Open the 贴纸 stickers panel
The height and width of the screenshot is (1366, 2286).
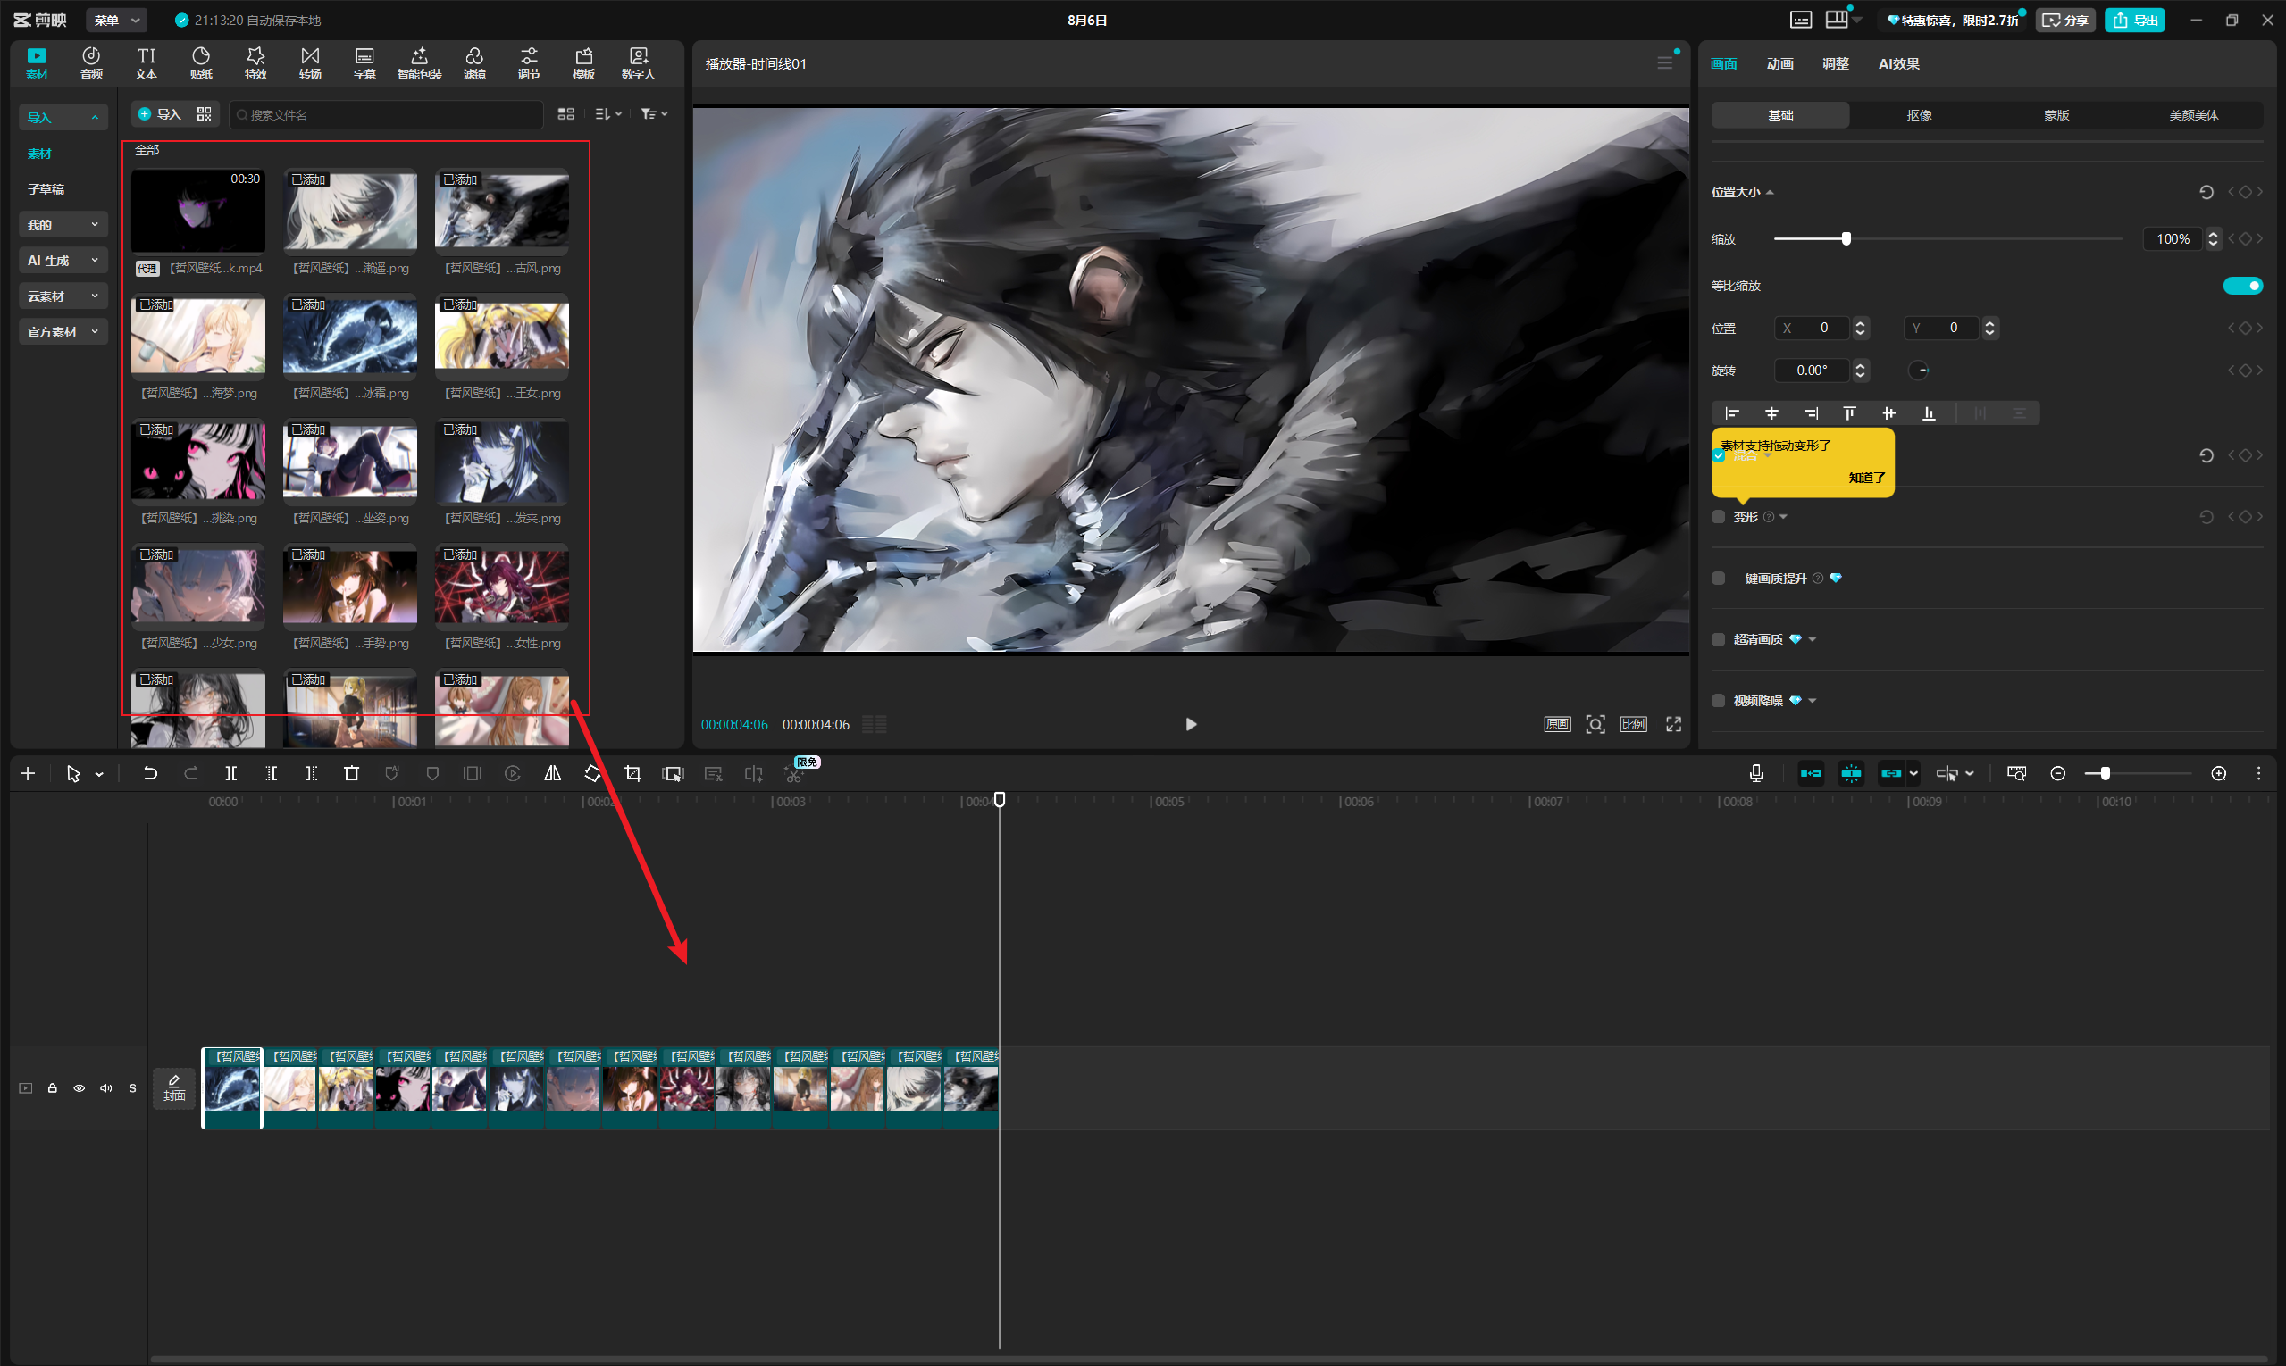point(201,62)
